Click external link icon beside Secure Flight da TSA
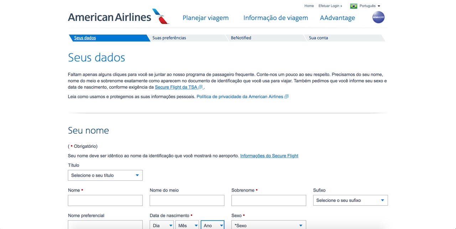Viewport: 456px width, 229px height. (x=200, y=87)
